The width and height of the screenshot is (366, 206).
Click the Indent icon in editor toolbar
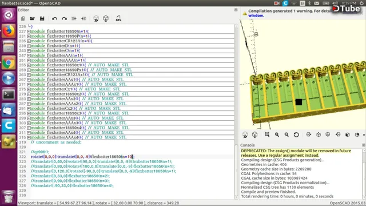(83, 18)
